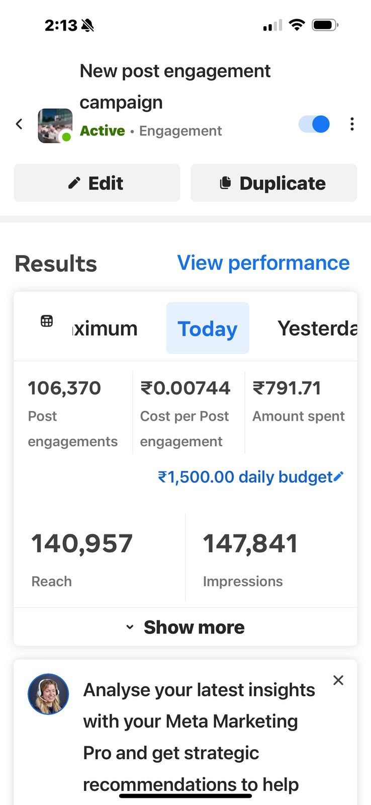Expand results with Show more
Screen dimensions: 371x805
pos(185,627)
